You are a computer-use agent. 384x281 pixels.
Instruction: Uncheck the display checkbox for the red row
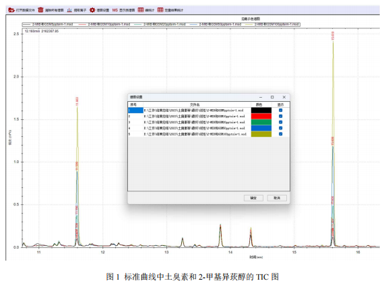coord(281,116)
